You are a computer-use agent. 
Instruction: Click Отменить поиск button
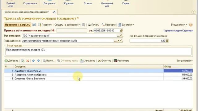point(67,61)
